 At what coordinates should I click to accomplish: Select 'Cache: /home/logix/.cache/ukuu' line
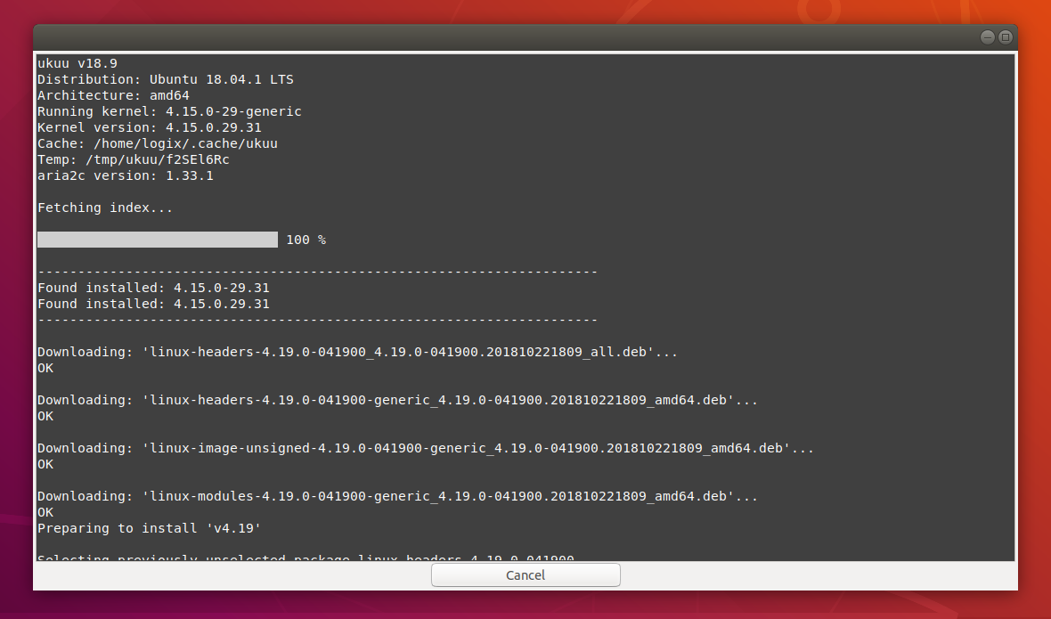click(x=158, y=144)
